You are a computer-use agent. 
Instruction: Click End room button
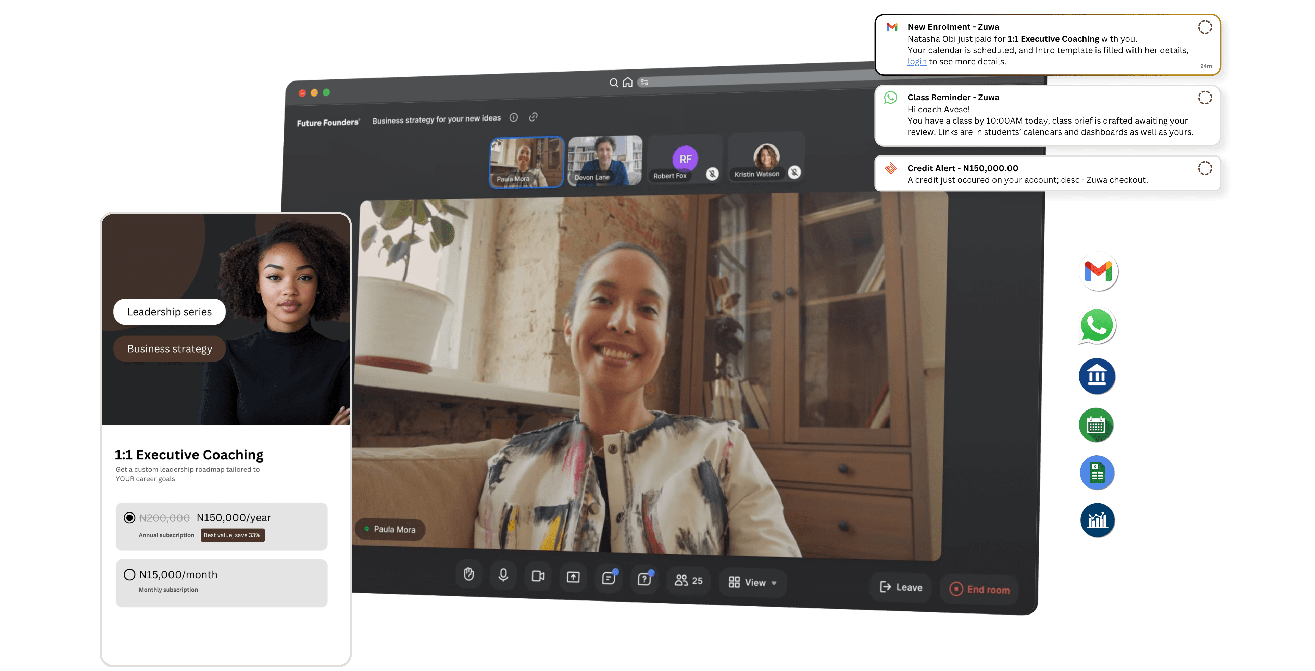(x=979, y=590)
